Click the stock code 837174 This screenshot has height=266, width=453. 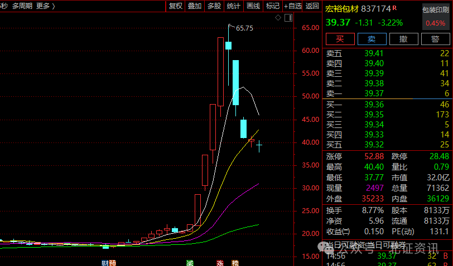click(x=376, y=9)
